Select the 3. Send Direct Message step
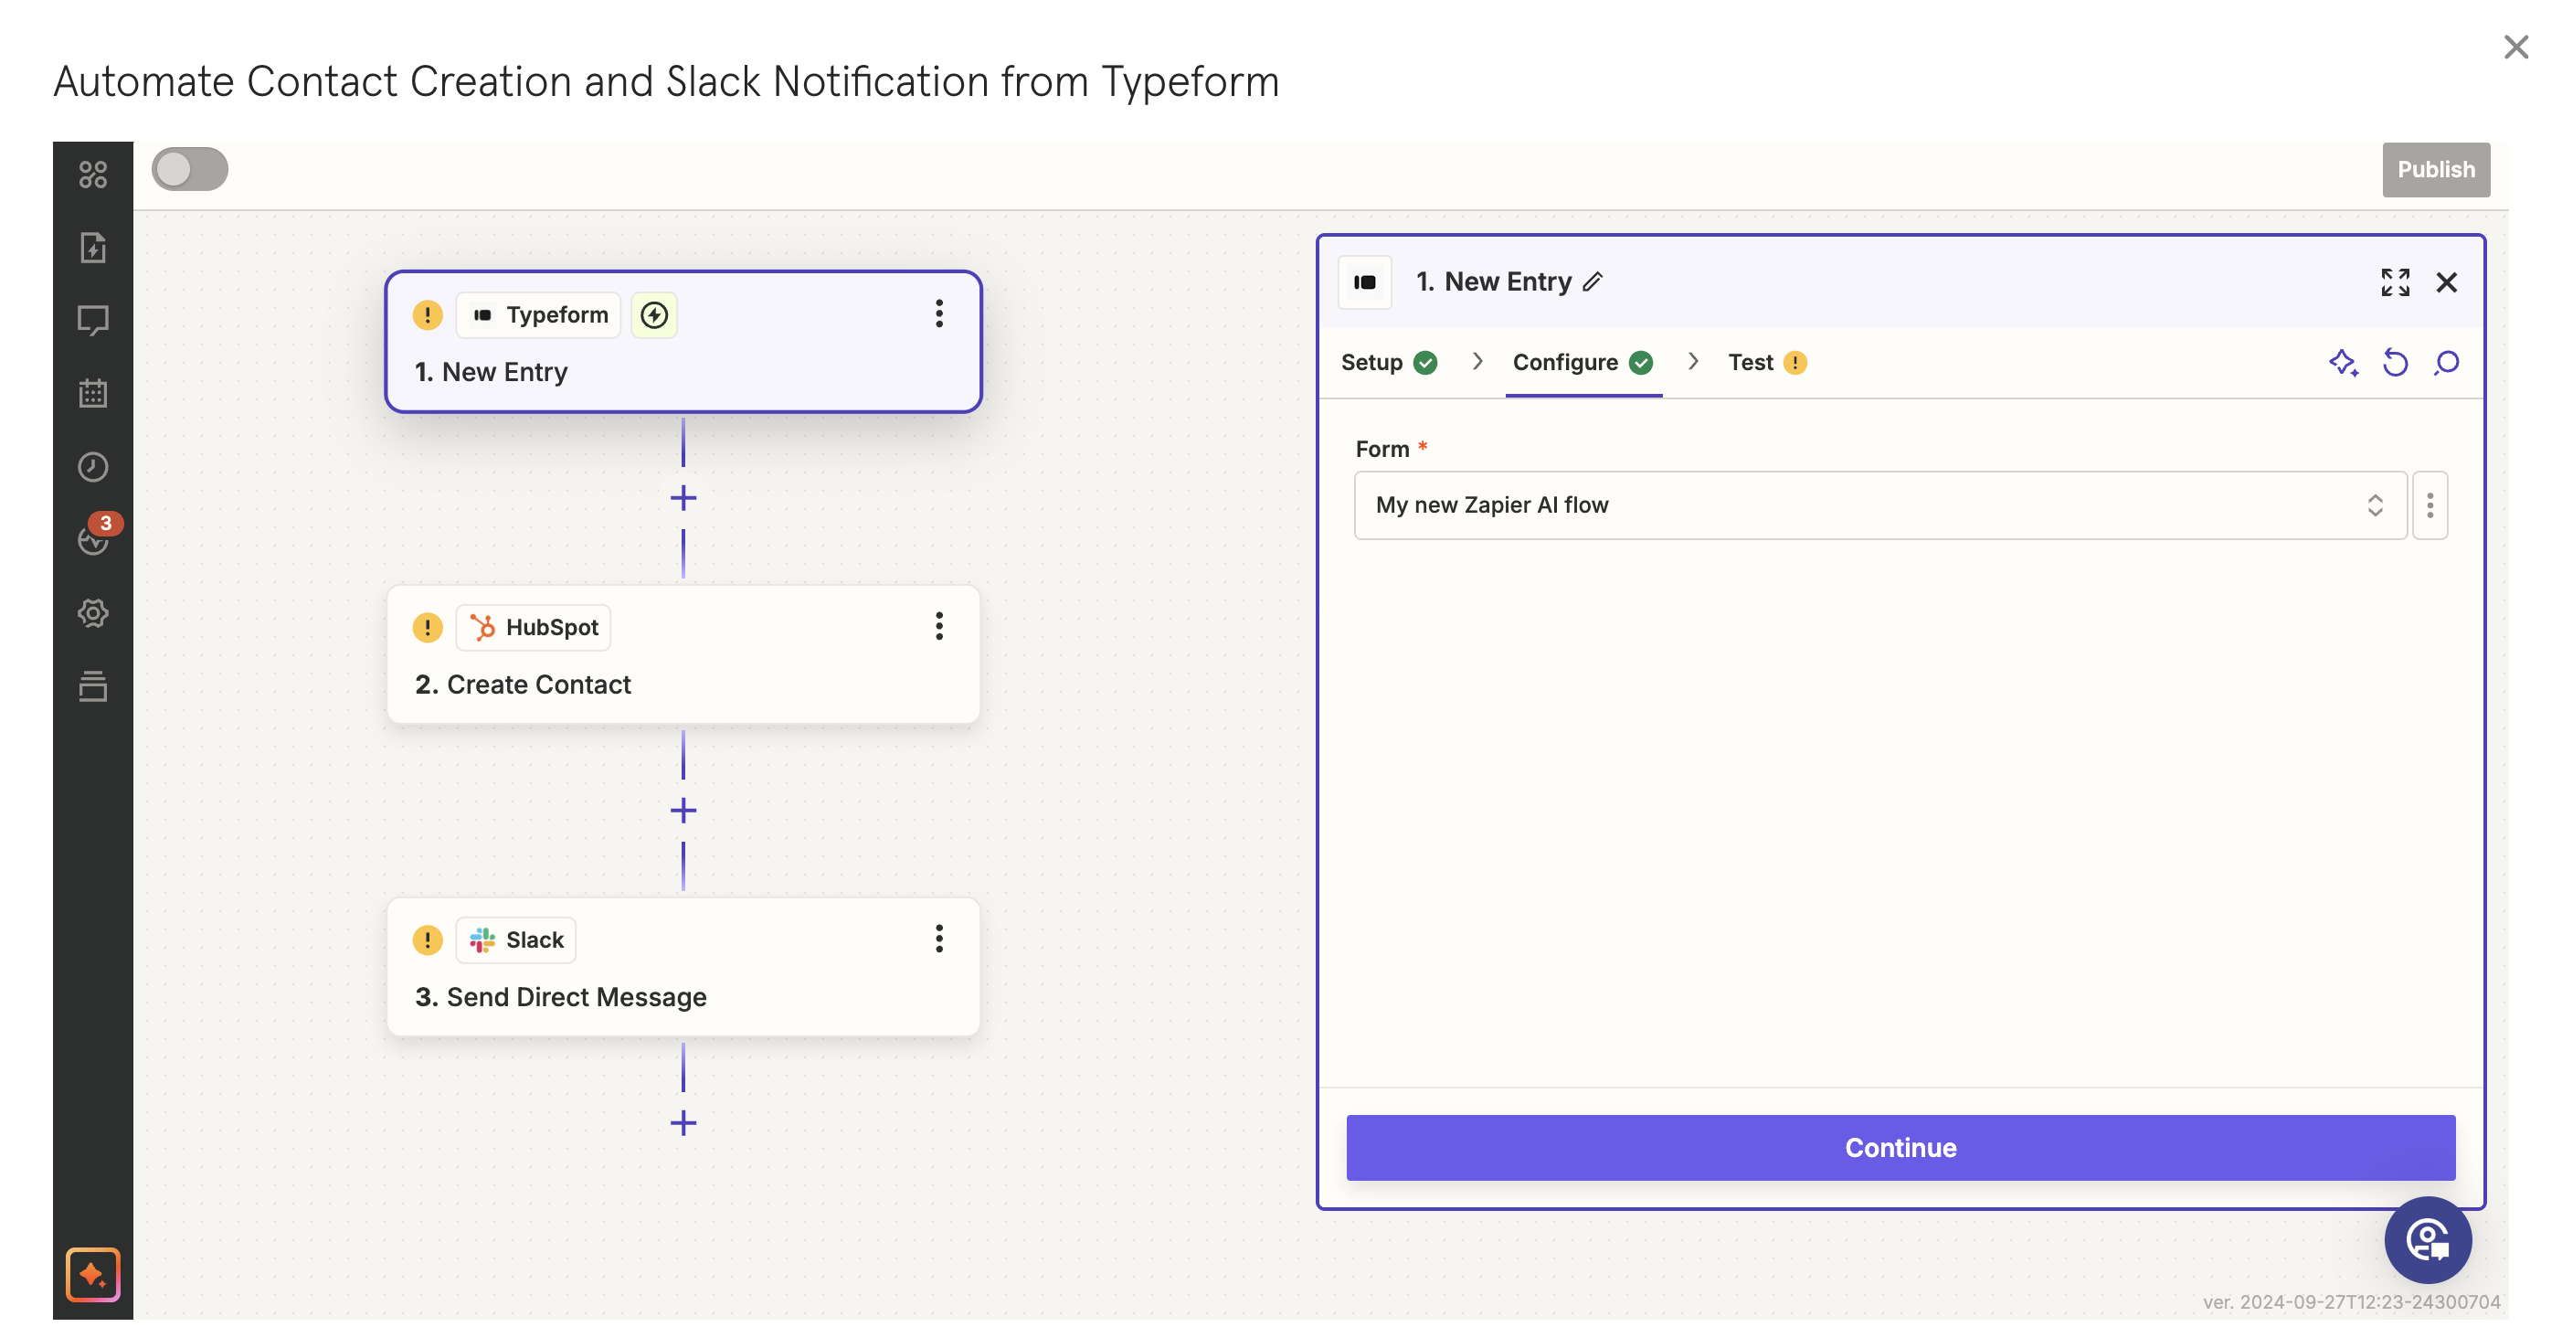This screenshot has height=1327, width=2562. [683, 966]
